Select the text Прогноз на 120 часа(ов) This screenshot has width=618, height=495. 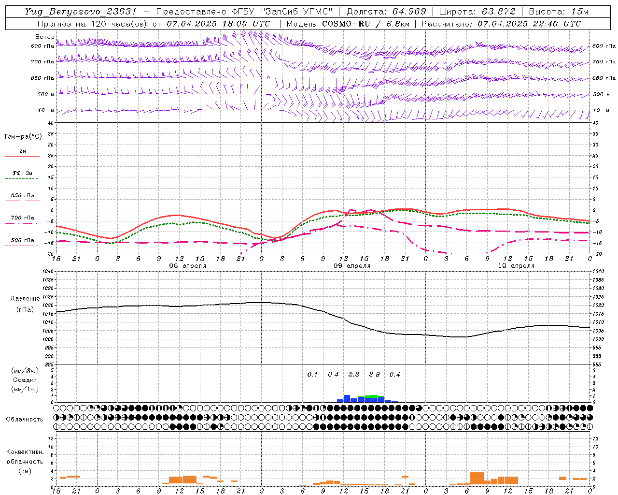[x=92, y=24]
